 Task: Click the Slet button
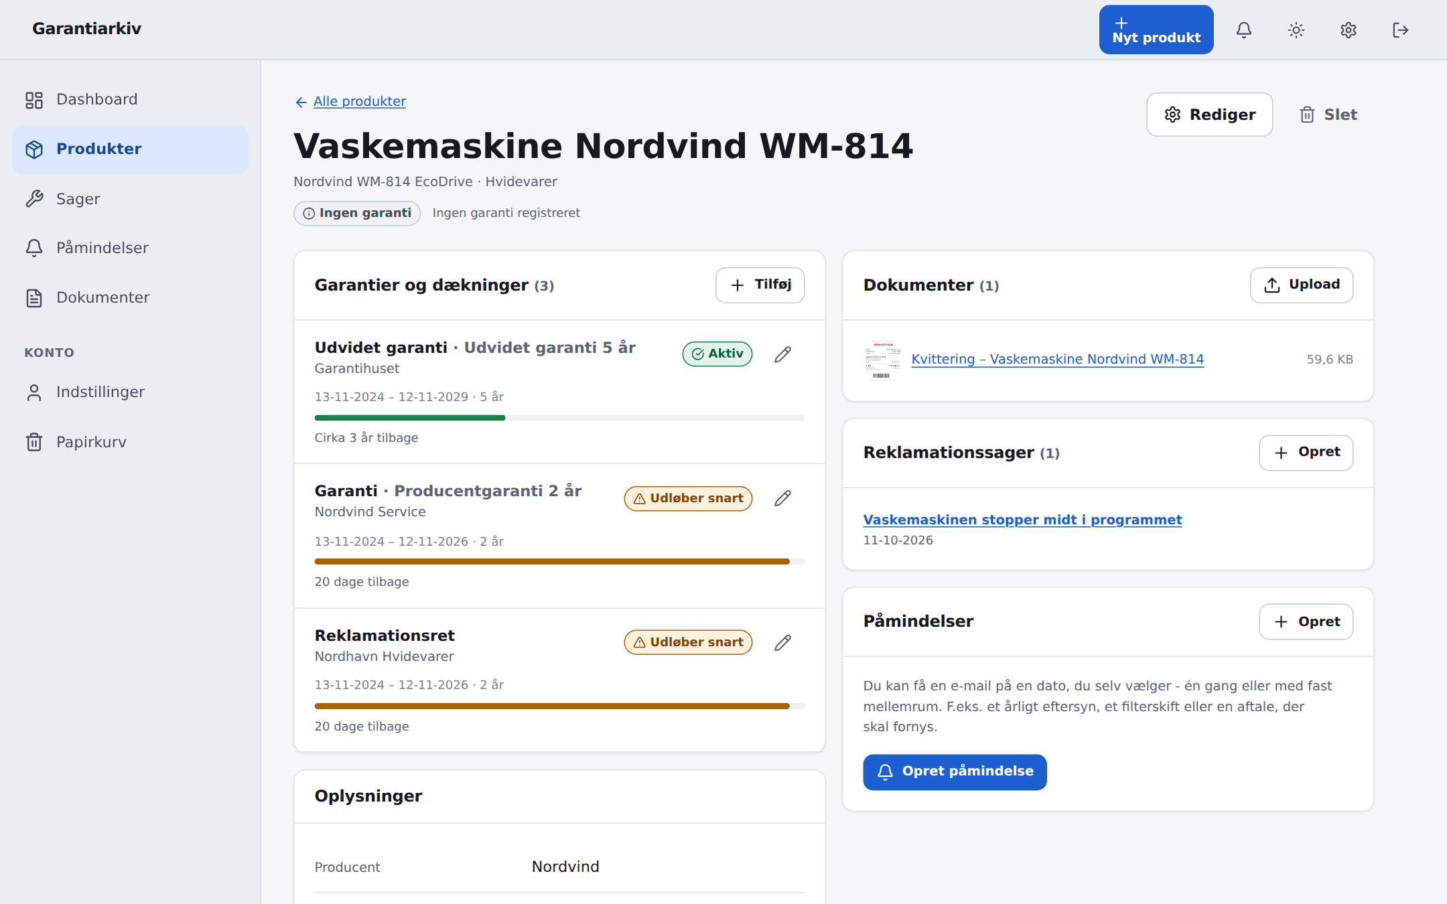1328,115
